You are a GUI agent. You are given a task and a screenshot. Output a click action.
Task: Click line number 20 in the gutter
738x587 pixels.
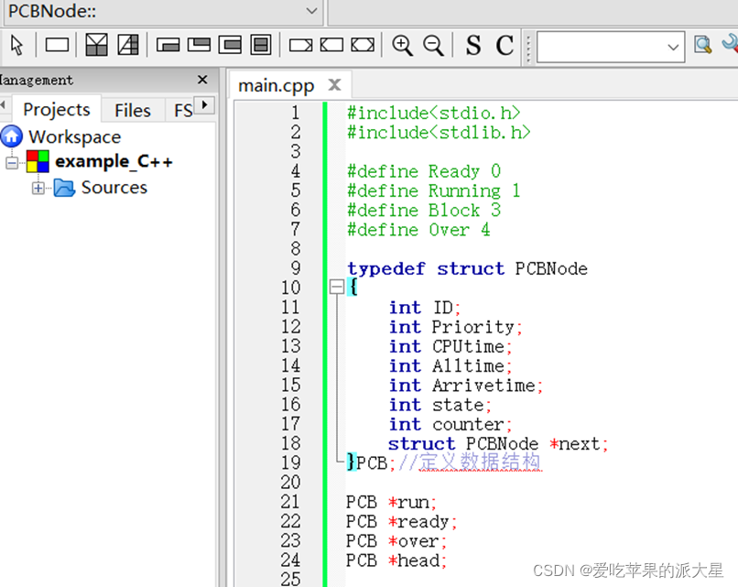[290, 482]
